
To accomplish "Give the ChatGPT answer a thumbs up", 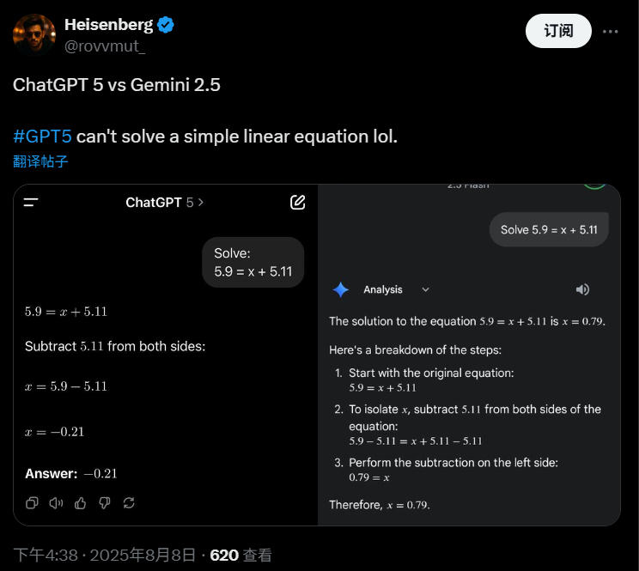I will [81, 502].
